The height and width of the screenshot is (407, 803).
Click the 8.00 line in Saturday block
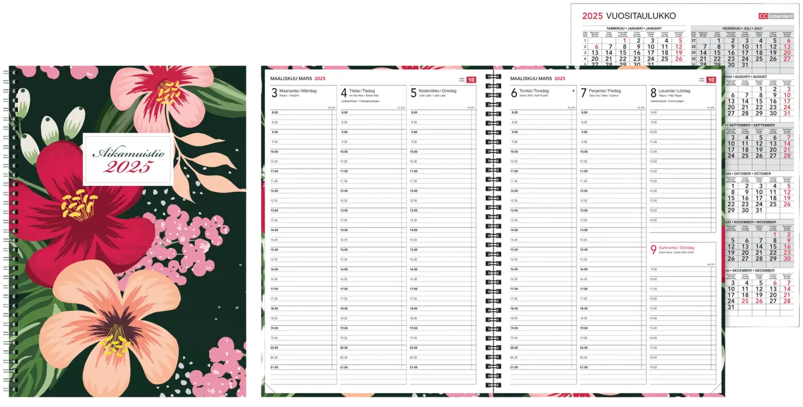click(x=683, y=113)
